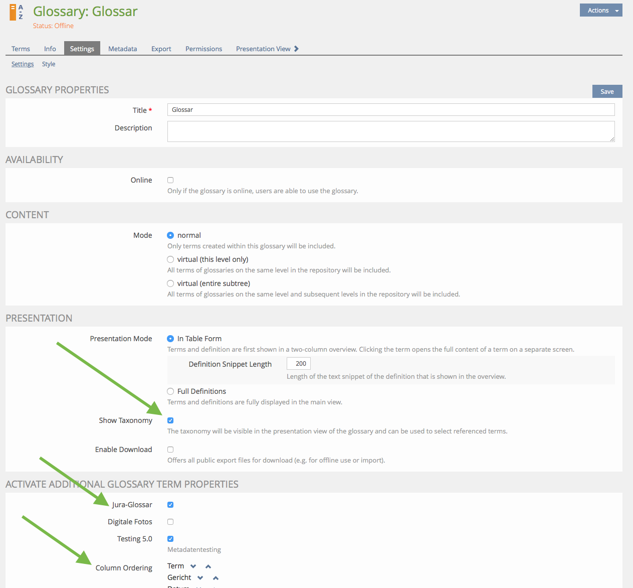Click the glossary A-Z icon
633x588 pixels.
point(16,12)
